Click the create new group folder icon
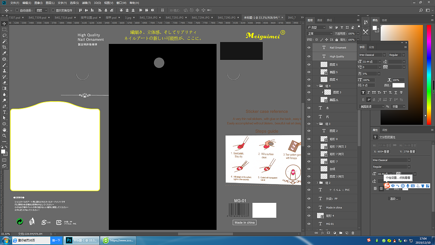 341,233
